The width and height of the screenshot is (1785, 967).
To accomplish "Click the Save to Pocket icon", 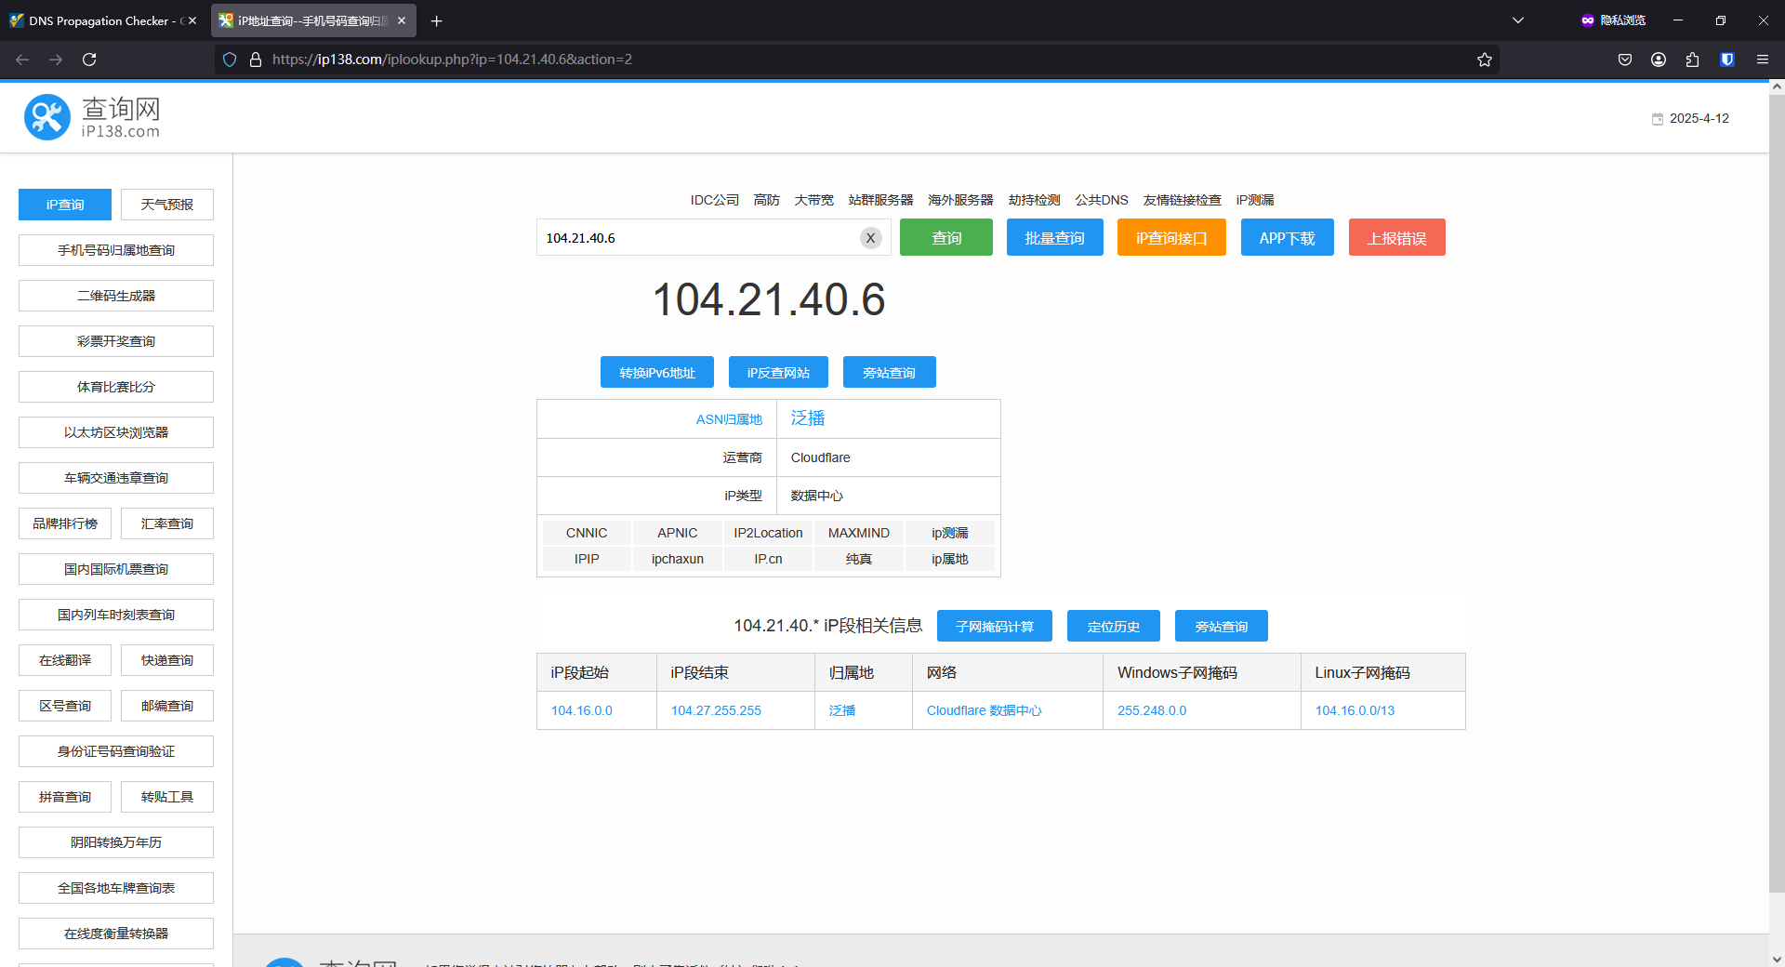I will (x=1625, y=60).
